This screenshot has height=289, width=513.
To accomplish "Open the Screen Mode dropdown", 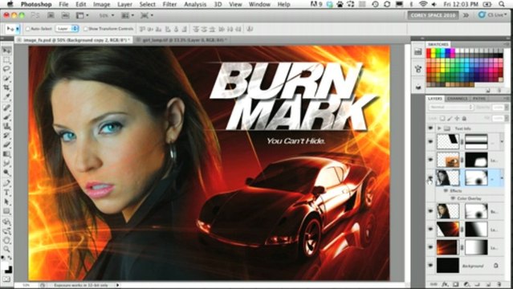I will point(146,15).
